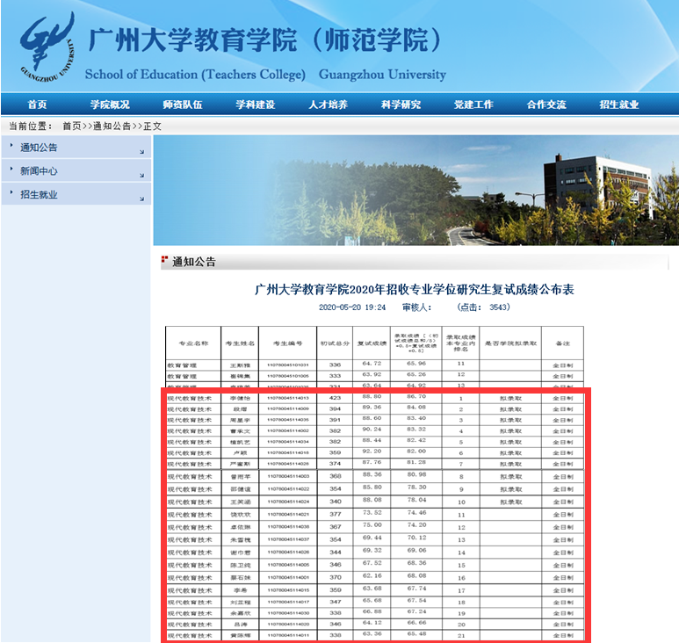The image size is (679, 643).
Task: Click the 备注 column header
Action: [562, 343]
